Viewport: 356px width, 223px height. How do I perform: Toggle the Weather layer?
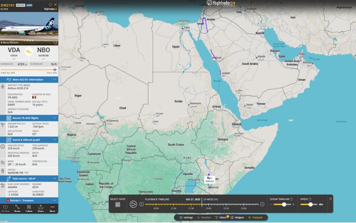(204, 217)
